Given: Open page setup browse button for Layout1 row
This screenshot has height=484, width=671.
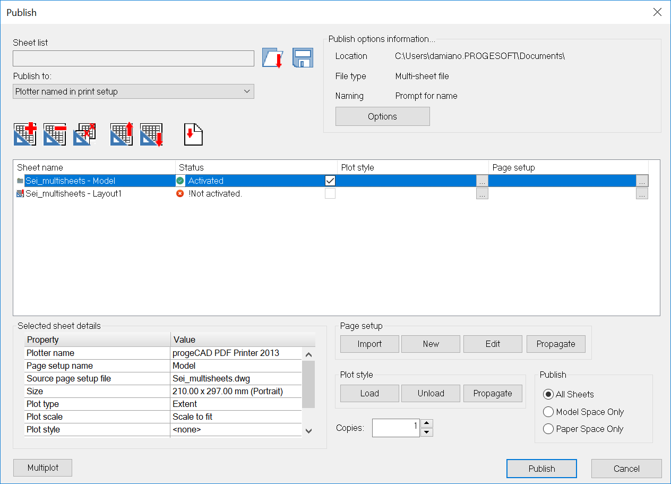Looking at the screenshot, I should (x=642, y=194).
